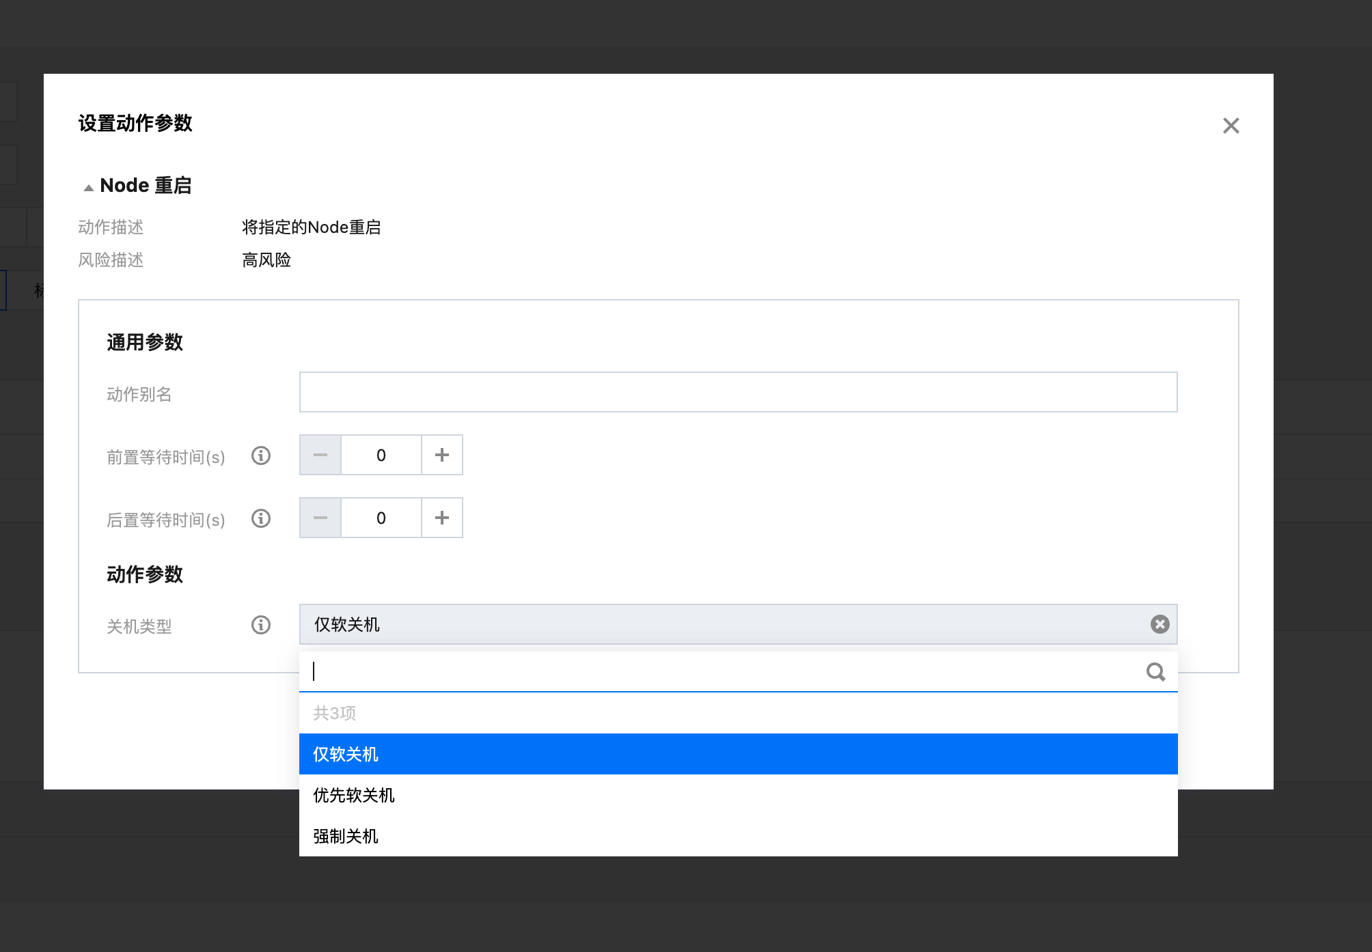Click the search magnifier icon in dropdown
Screen dimensions: 1372x952
(x=1155, y=672)
